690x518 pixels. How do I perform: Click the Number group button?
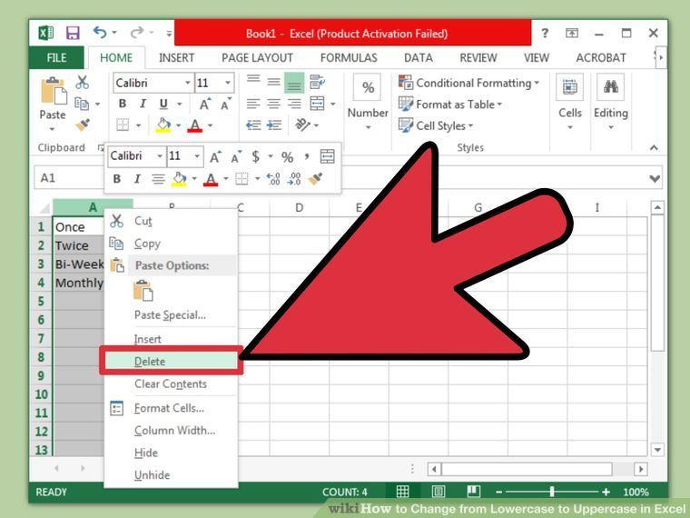point(368,102)
